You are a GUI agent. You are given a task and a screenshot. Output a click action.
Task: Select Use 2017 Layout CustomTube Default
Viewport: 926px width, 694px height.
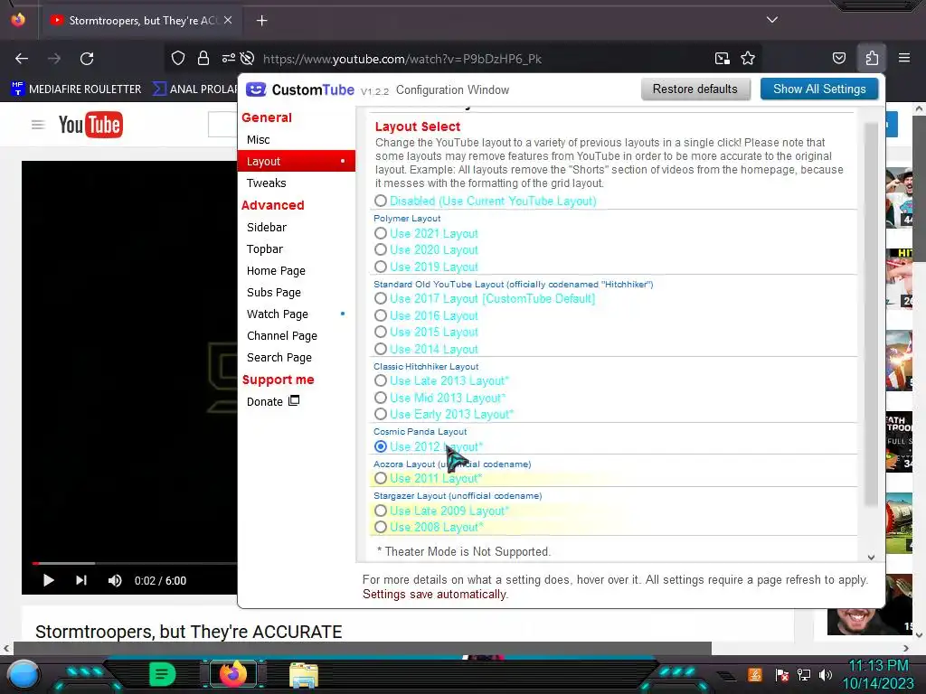coord(381,298)
